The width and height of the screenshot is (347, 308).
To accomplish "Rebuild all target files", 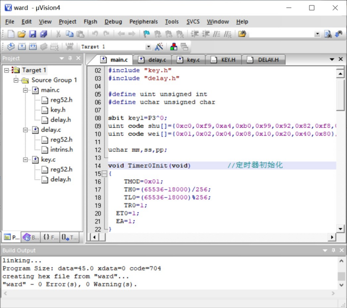I will click(x=33, y=47).
